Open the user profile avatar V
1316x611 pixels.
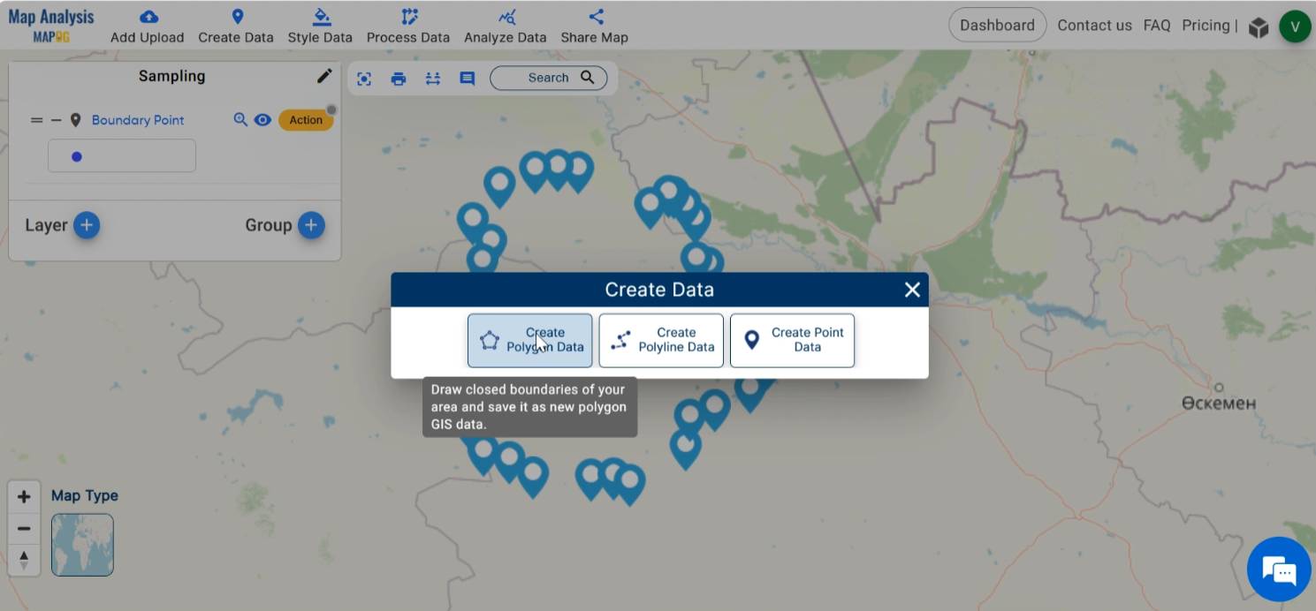tap(1295, 26)
